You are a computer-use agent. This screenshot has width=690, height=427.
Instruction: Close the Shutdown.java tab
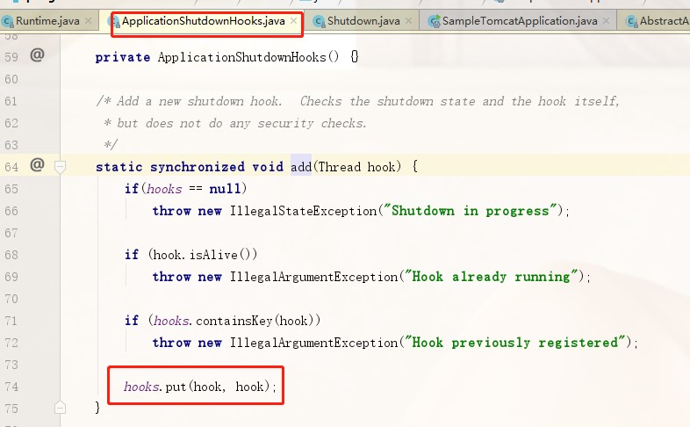pos(409,21)
